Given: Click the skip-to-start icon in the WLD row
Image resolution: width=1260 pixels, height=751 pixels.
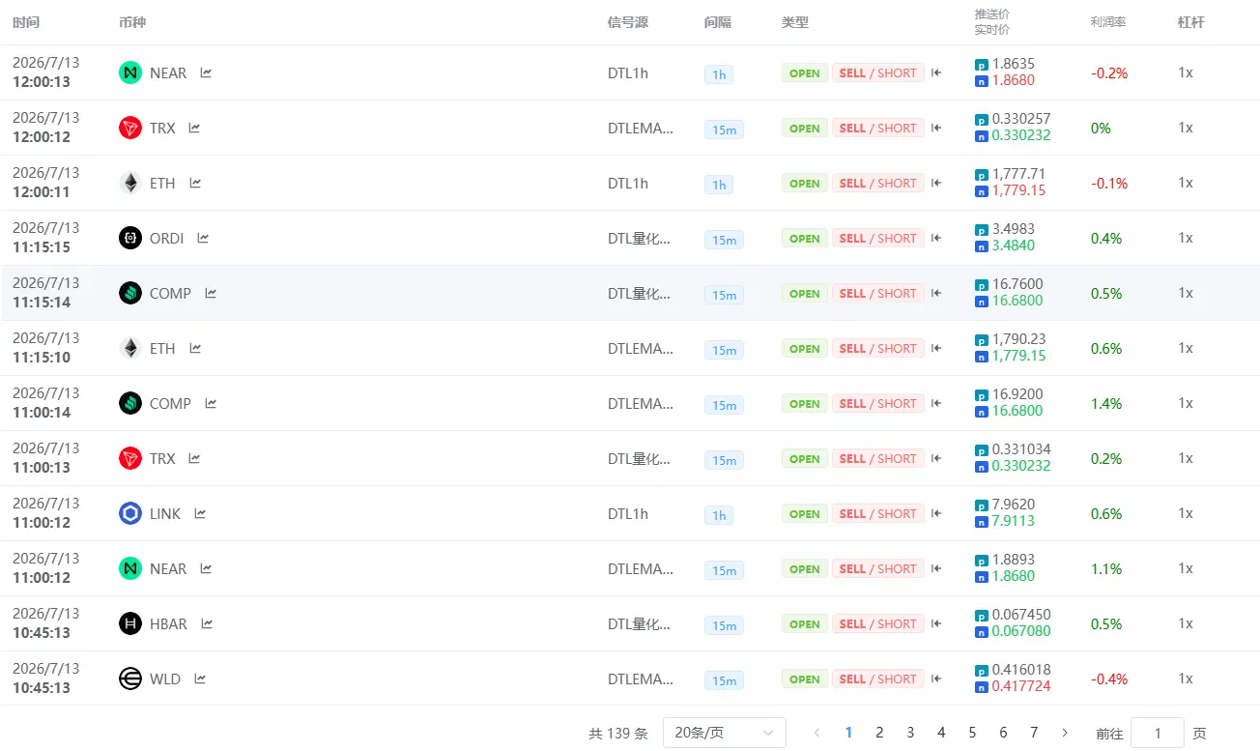Looking at the screenshot, I should coord(936,679).
